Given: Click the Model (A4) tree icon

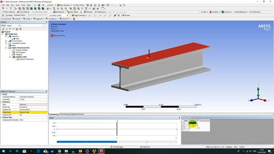Looking at the screenshot, I should pos(6,34).
